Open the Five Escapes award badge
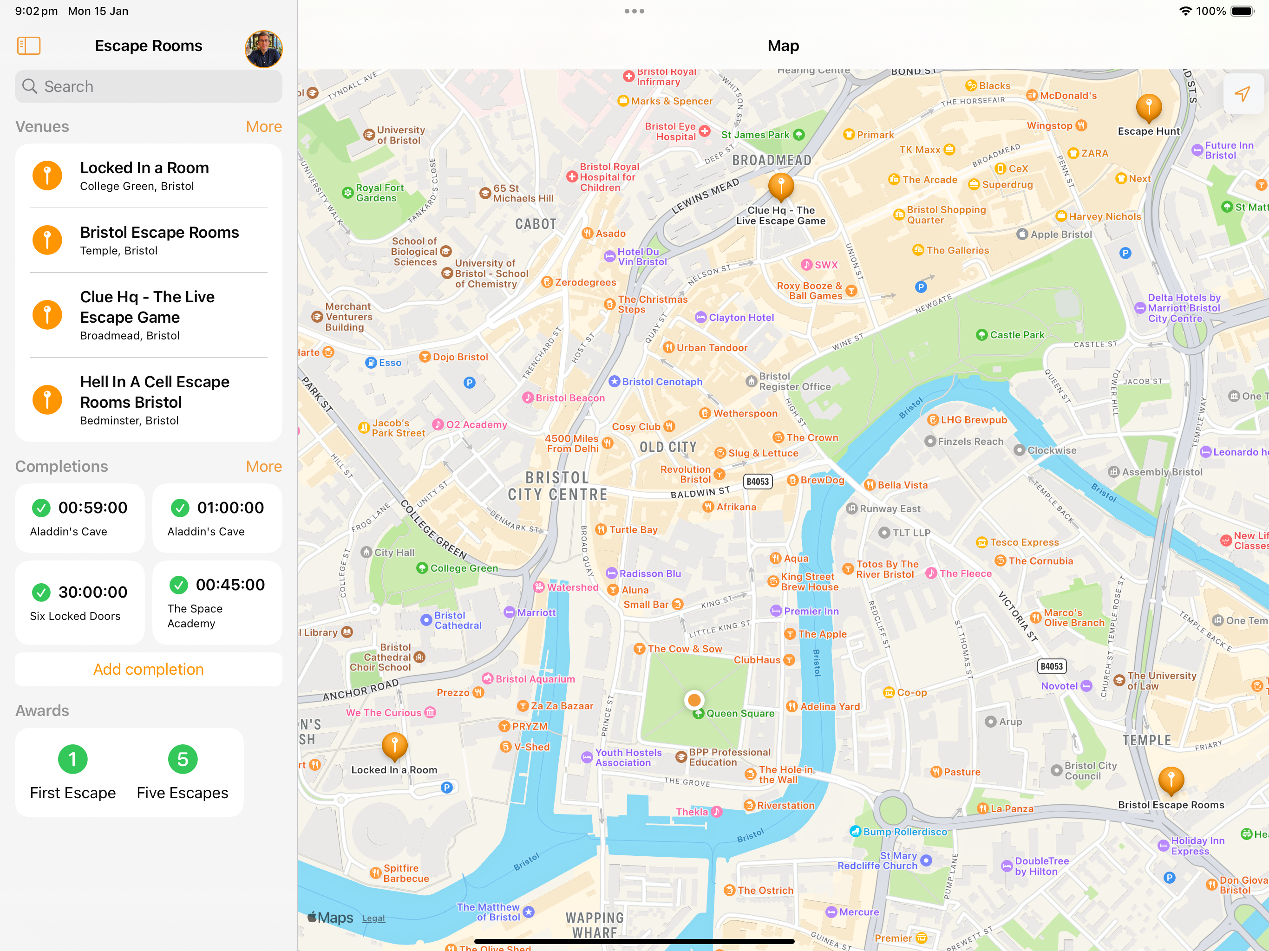 [183, 772]
